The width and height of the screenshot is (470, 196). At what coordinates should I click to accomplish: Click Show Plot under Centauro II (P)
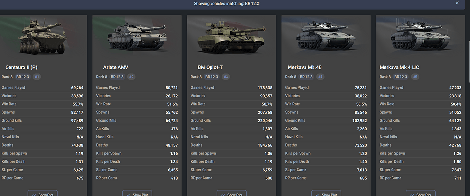tap(43, 193)
